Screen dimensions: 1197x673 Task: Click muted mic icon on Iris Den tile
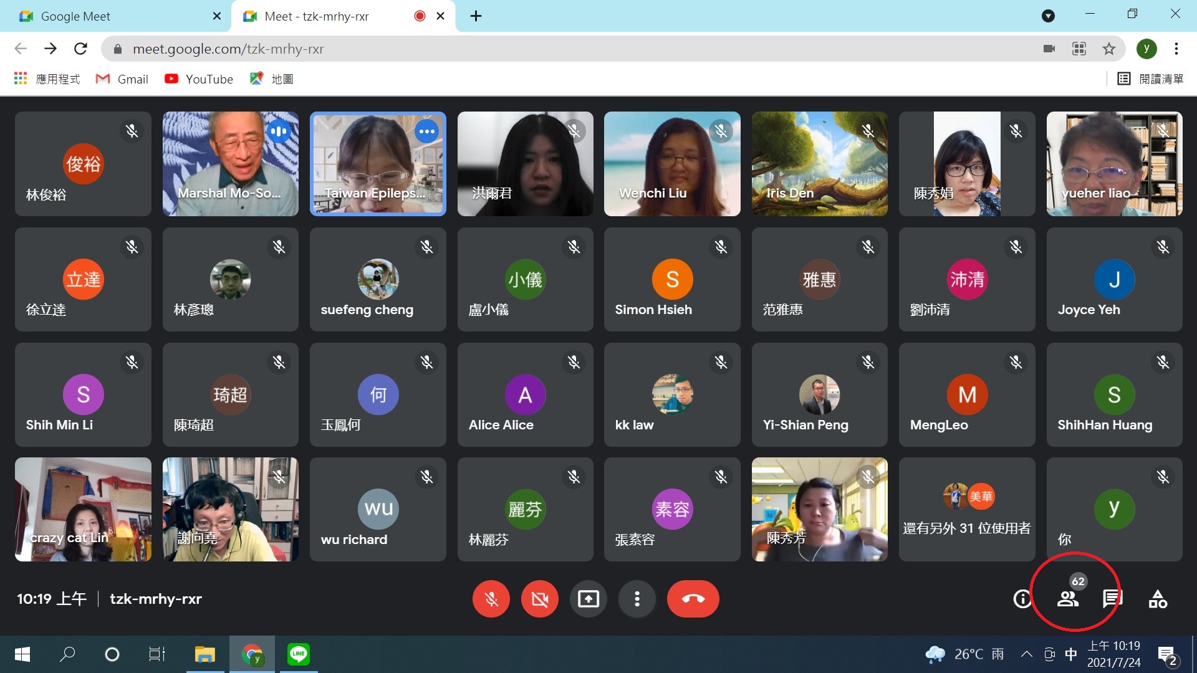[868, 131]
